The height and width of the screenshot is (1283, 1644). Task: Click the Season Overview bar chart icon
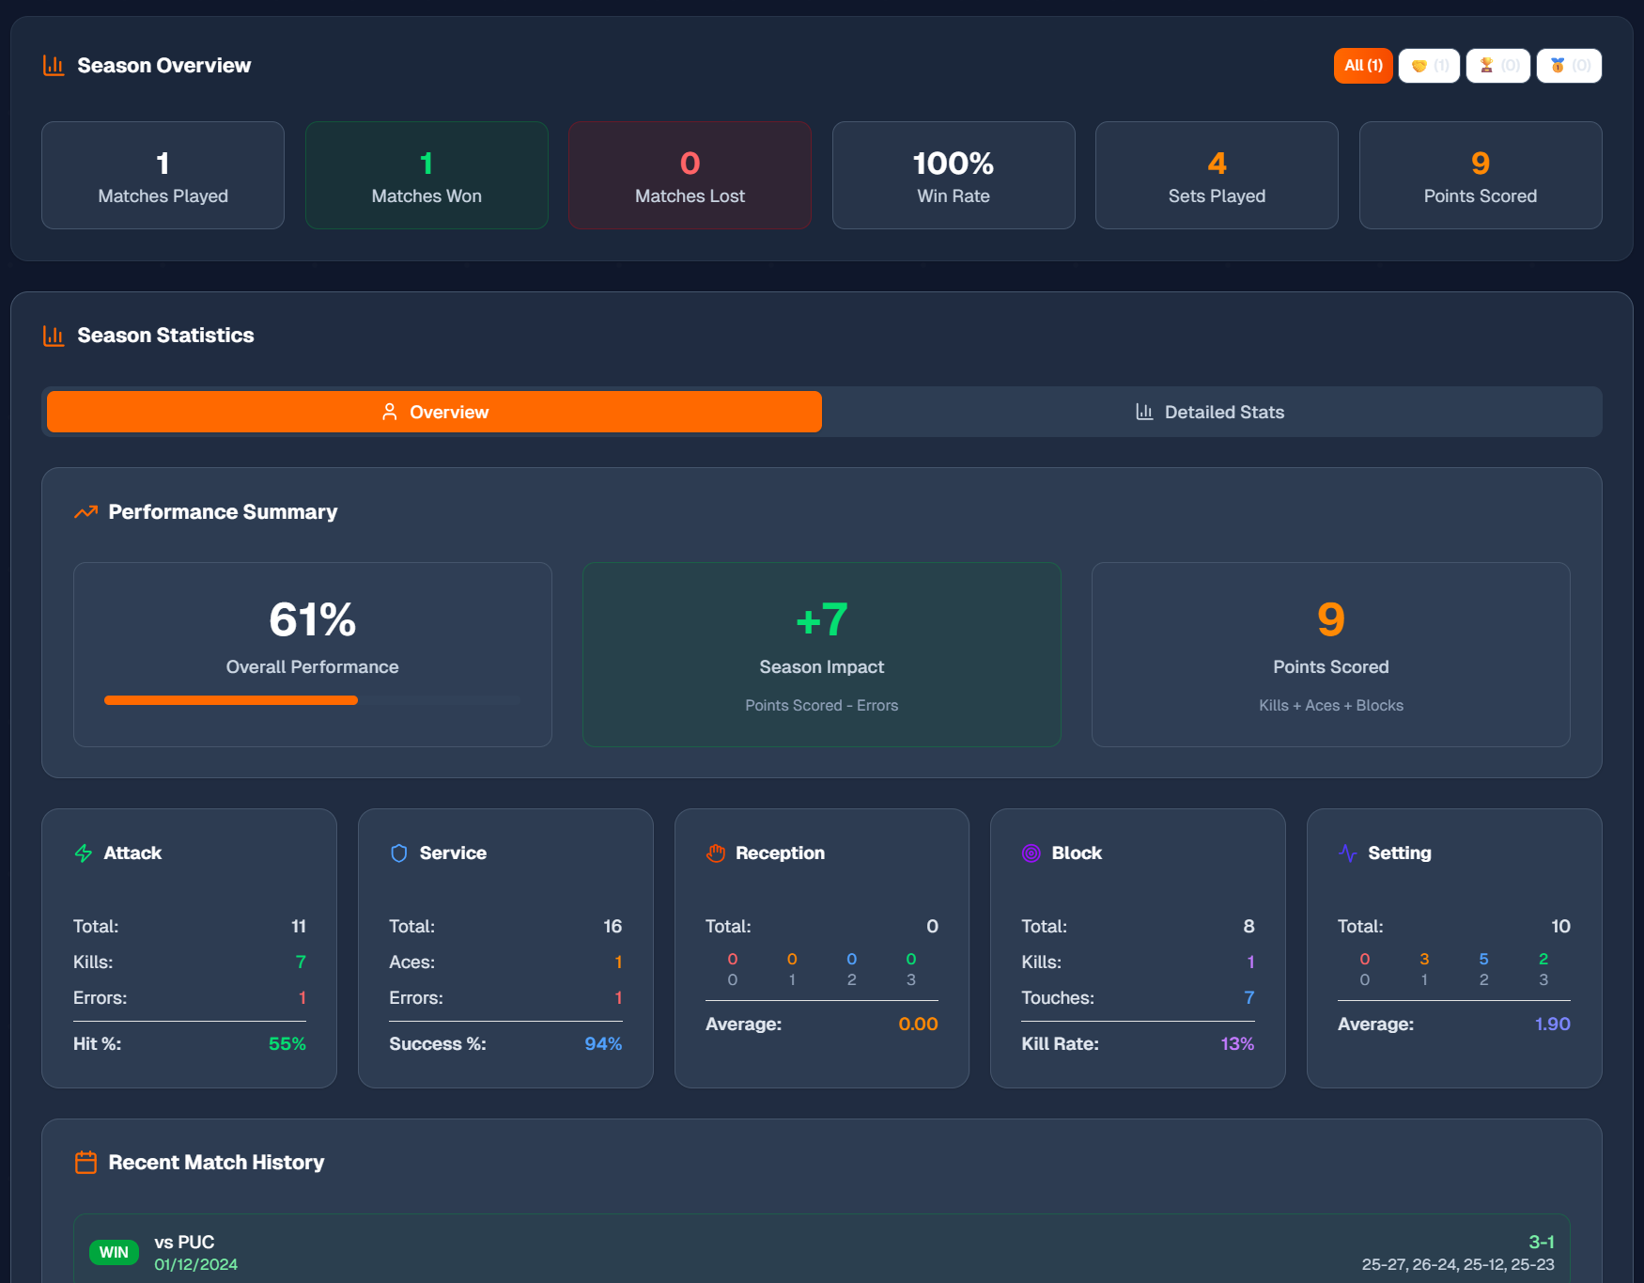coord(54,65)
